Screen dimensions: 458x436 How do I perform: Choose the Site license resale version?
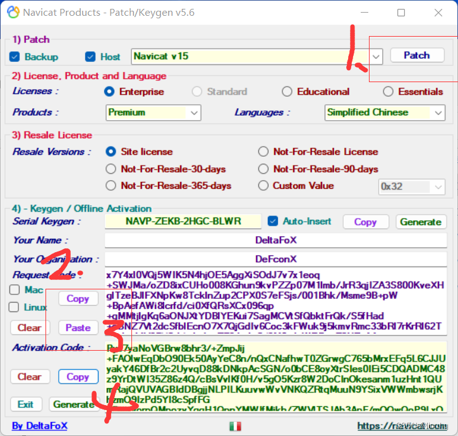click(x=111, y=152)
